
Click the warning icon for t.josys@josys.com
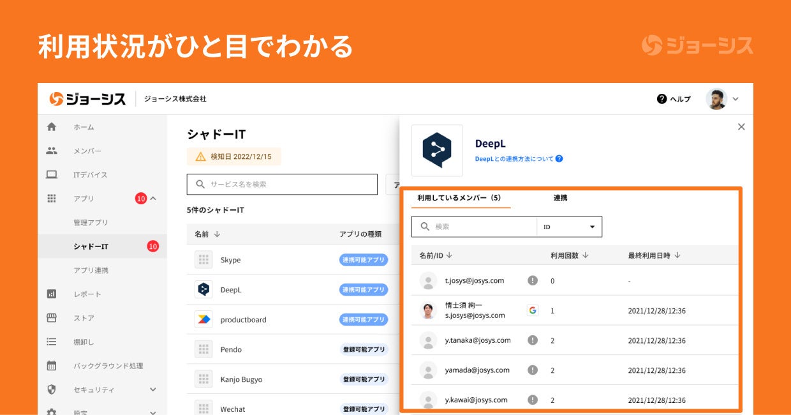point(533,280)
